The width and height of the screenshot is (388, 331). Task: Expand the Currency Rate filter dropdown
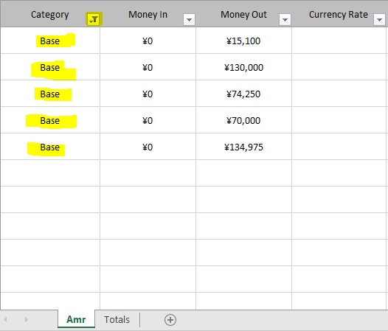[379, 20]
